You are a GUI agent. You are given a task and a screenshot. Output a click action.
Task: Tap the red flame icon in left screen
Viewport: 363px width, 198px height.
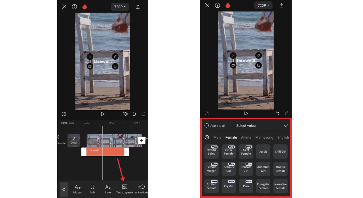tap(85, 7)
